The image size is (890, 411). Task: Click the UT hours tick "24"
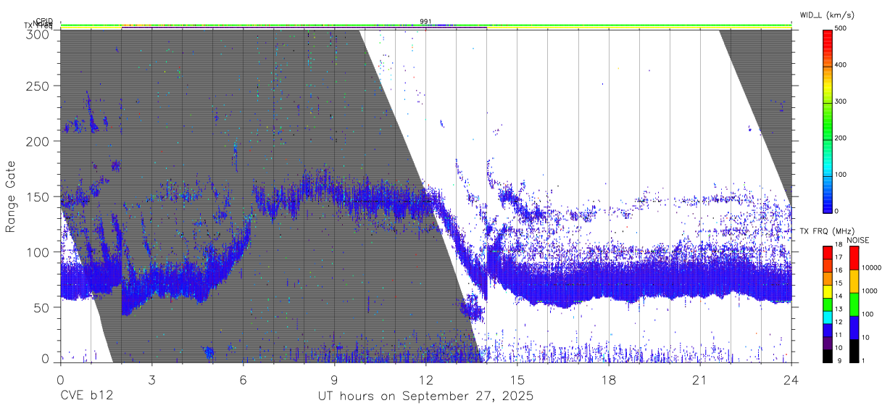791,380
